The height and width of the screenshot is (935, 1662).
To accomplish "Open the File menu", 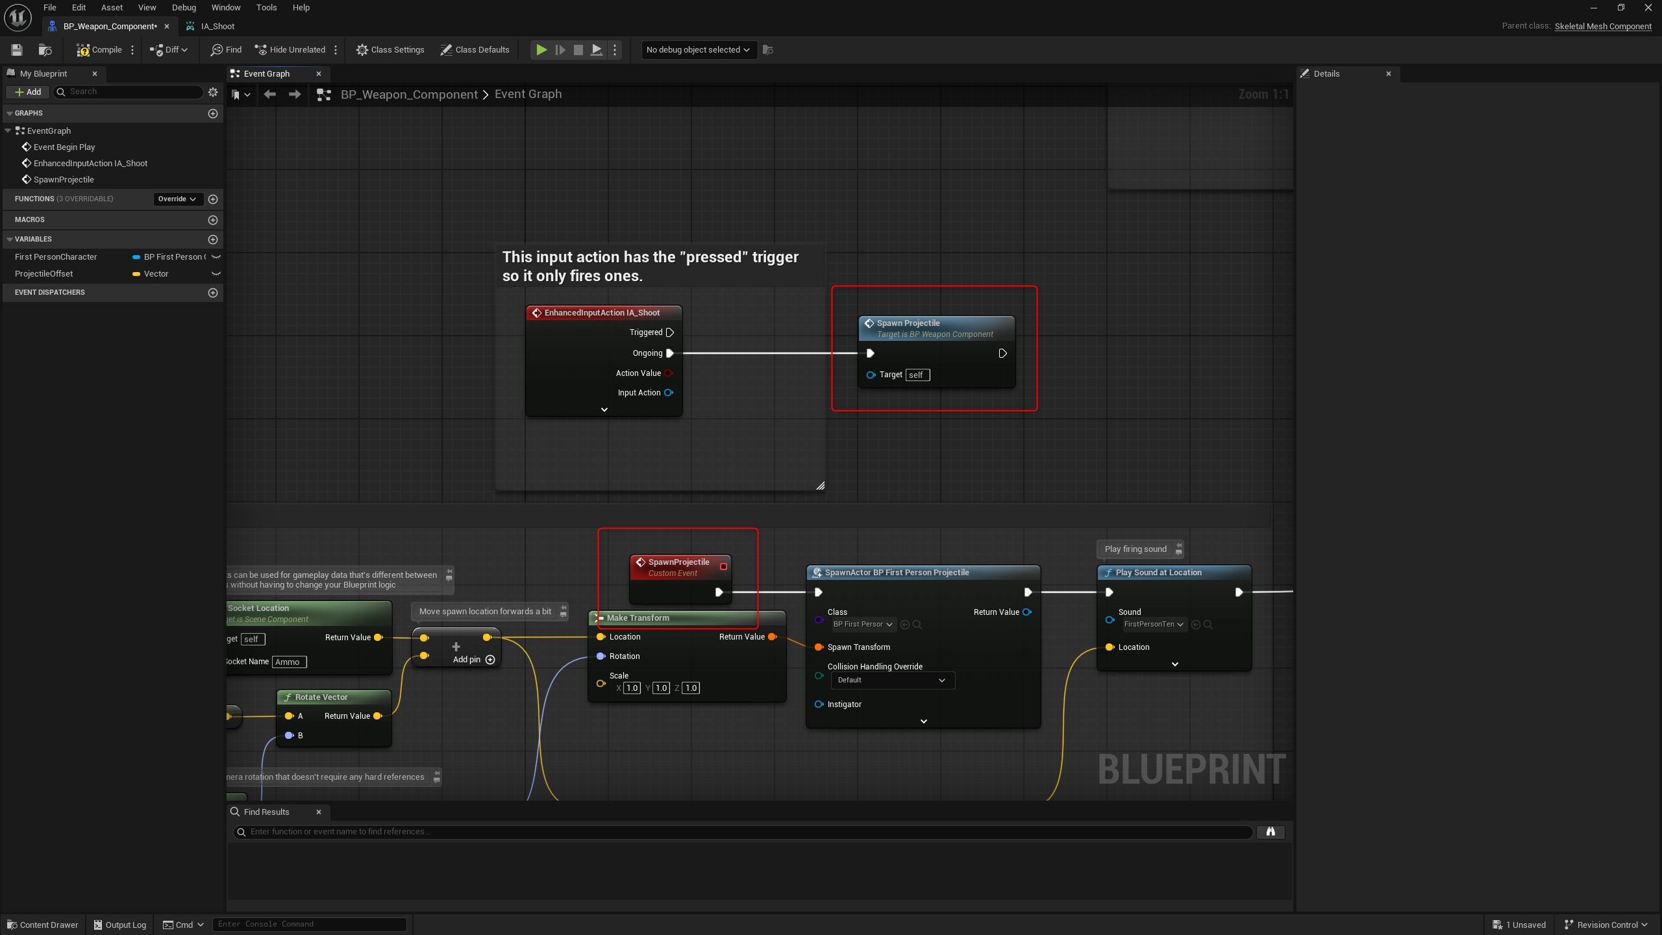I will (x=49, y=8).
